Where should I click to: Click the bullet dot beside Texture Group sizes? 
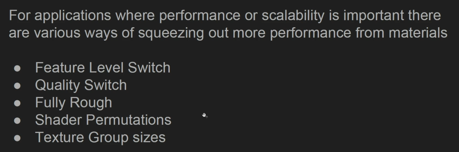17,138
